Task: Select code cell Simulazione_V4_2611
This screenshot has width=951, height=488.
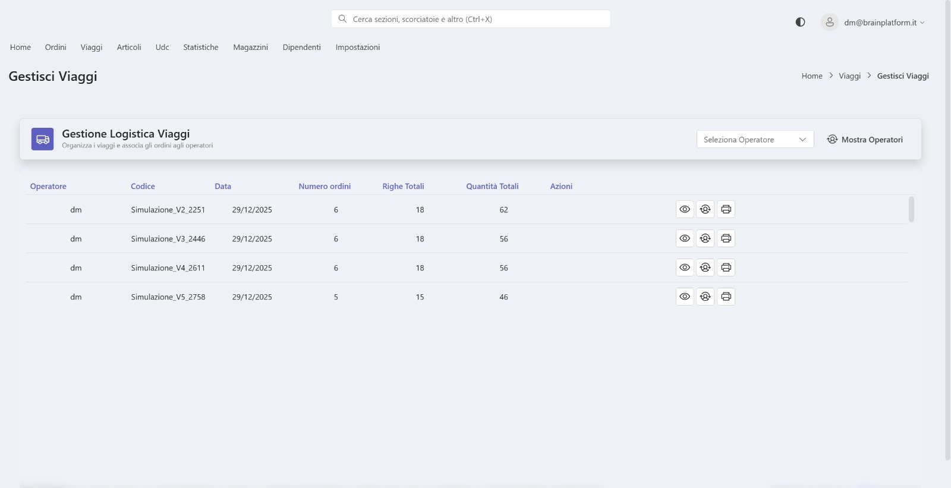Action: click(x=168, y=268)
